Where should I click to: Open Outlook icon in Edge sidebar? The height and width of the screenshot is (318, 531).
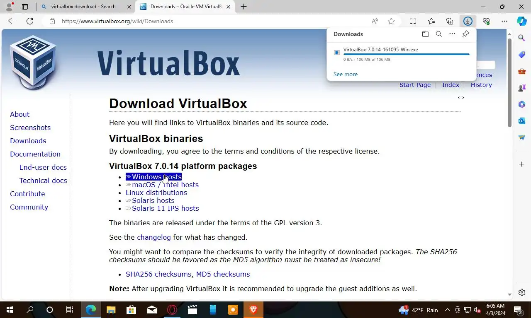[x=522, y=121]
